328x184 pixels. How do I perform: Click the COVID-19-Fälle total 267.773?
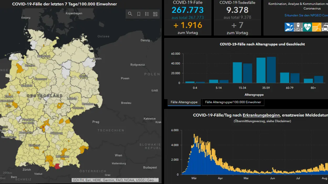point(188,10)
